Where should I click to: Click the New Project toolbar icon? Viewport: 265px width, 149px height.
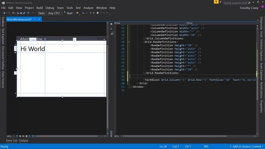13,13
